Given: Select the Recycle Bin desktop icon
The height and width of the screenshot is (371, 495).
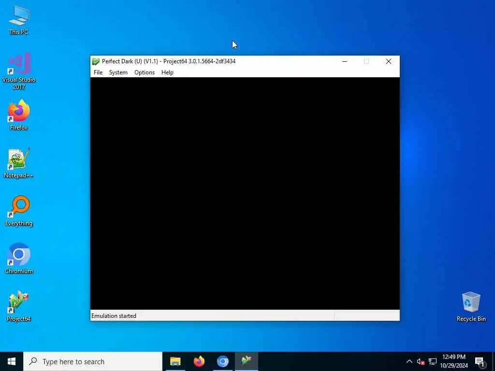Looking at the screenshot, I should (x=471, y=307).
